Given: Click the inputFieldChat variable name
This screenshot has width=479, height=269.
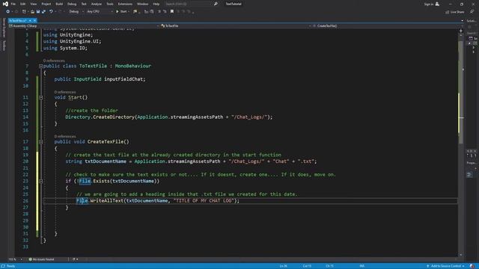Looking at the screenshot, I should [123, 79].
